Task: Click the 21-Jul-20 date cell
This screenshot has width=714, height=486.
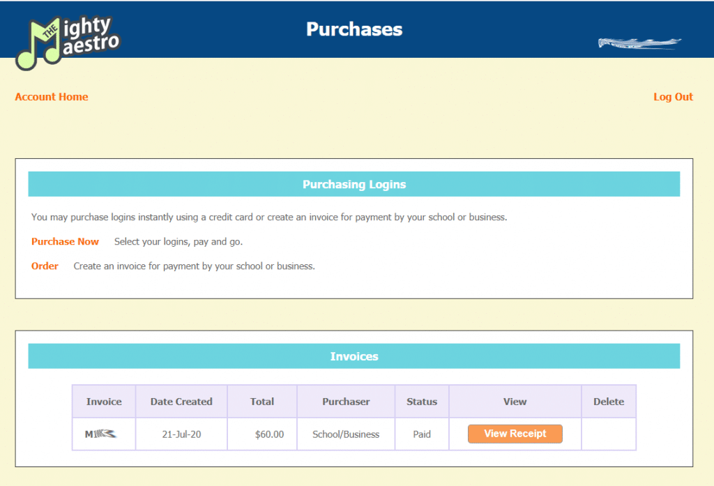Action: tap(181, 434)
